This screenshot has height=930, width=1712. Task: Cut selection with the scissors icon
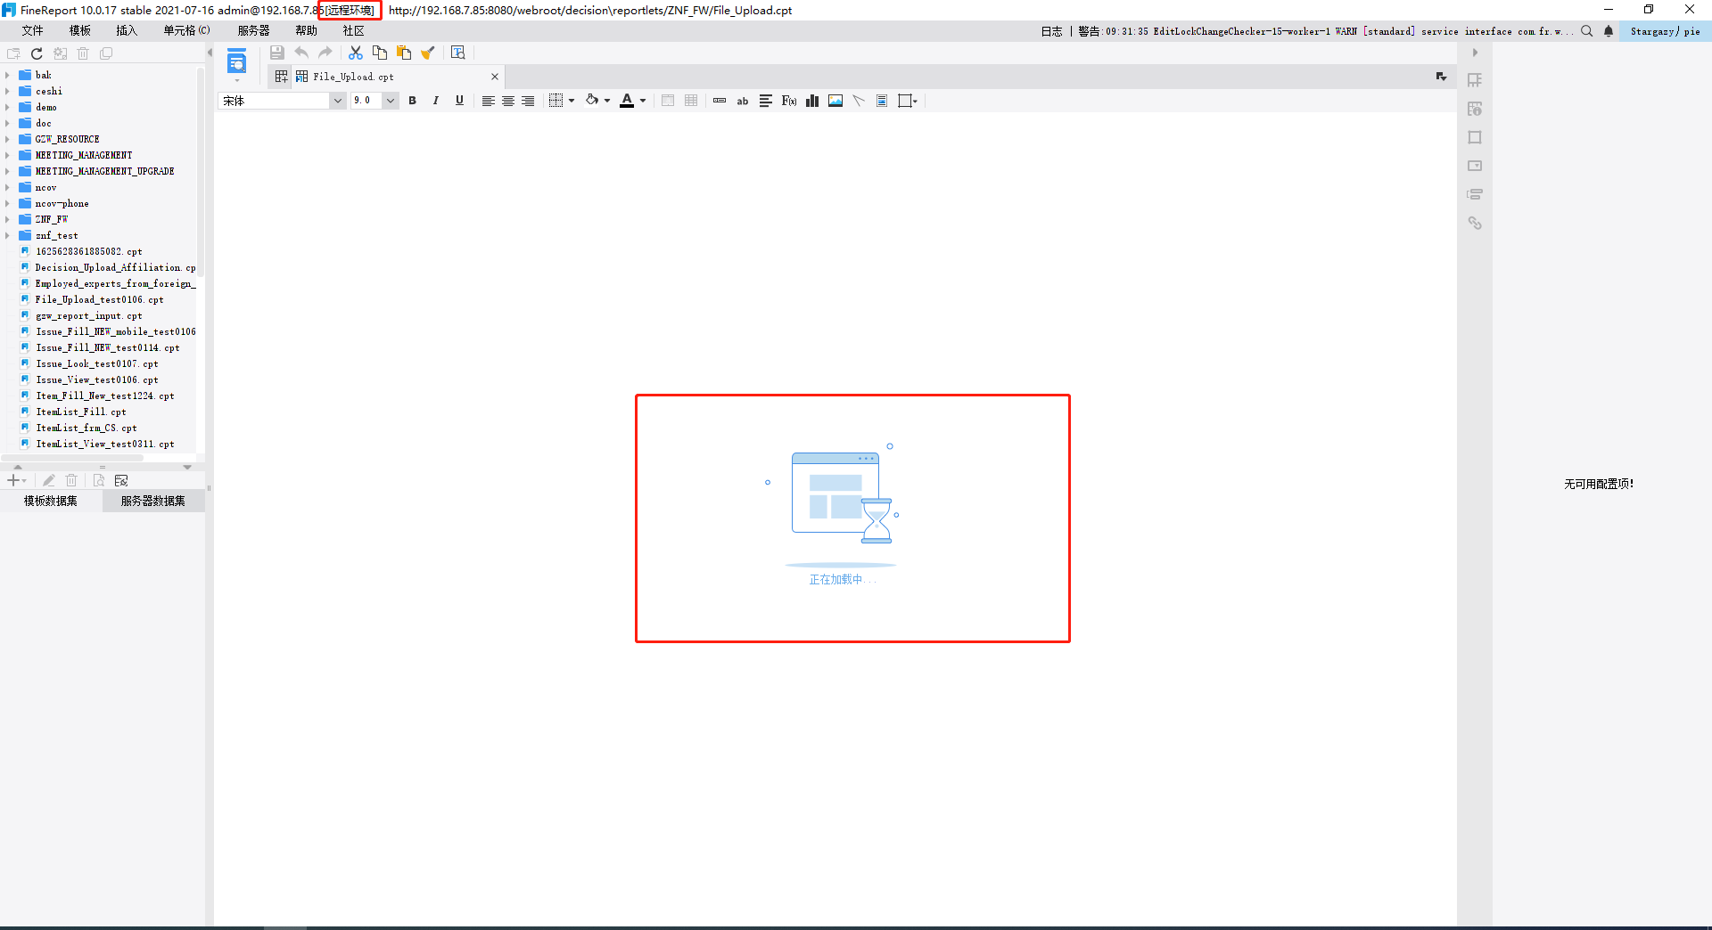(x=356, y=53)
